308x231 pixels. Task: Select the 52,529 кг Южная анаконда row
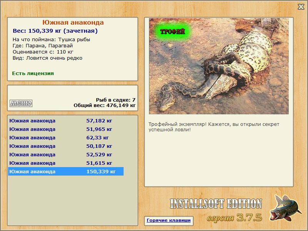pos(66,155)
